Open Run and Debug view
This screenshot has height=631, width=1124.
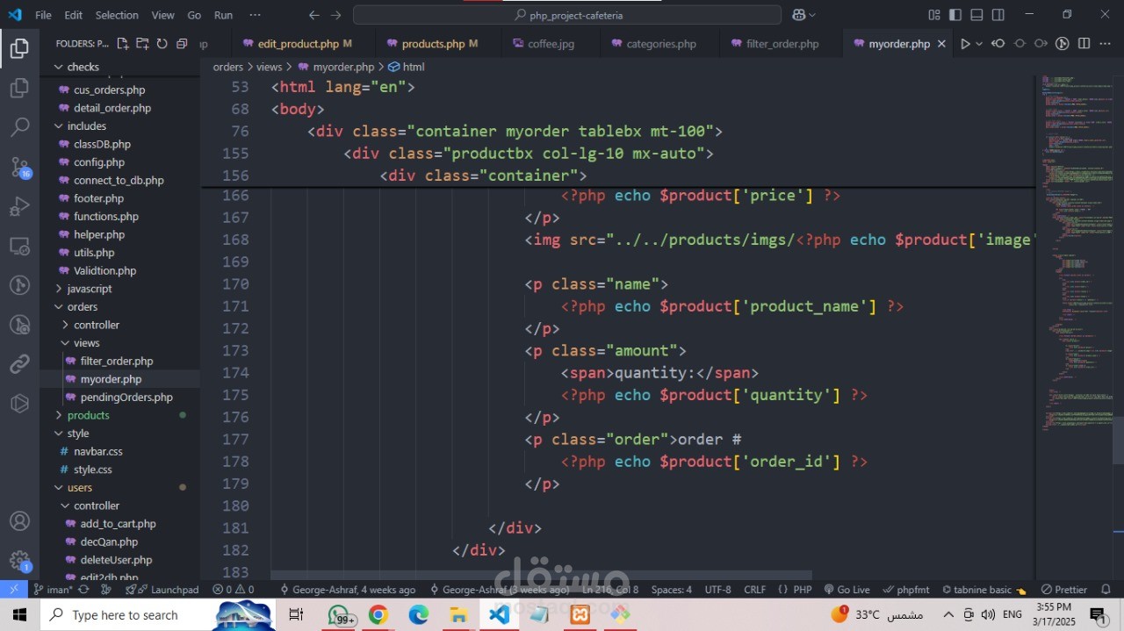pyautogui.click(x=19, y=207)
